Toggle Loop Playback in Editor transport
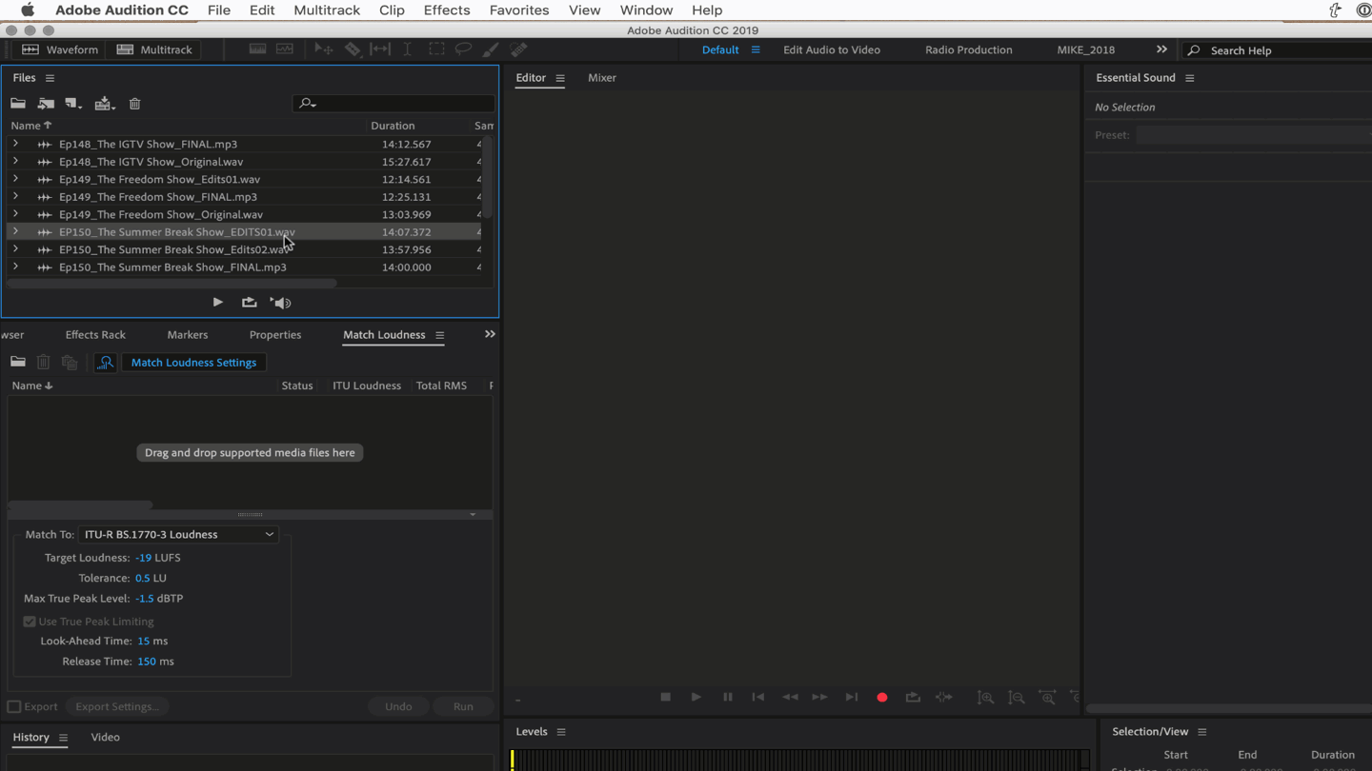 click(x=913, y=698)
